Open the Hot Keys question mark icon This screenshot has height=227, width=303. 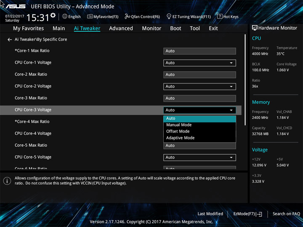click(220, 16)
